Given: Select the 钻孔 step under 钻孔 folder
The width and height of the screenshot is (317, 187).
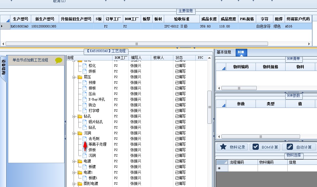Looking at the screenshot, I should click(92, 127).
